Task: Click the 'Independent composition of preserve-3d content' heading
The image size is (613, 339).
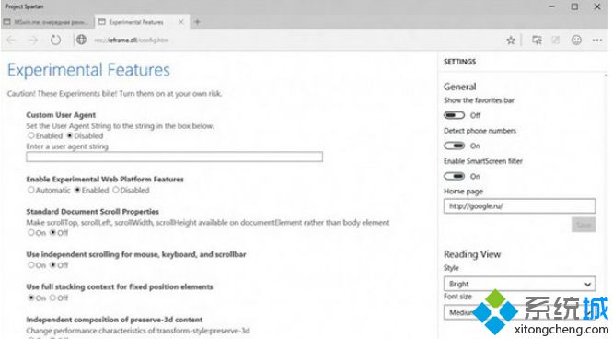Action: [x=114, y=320]
